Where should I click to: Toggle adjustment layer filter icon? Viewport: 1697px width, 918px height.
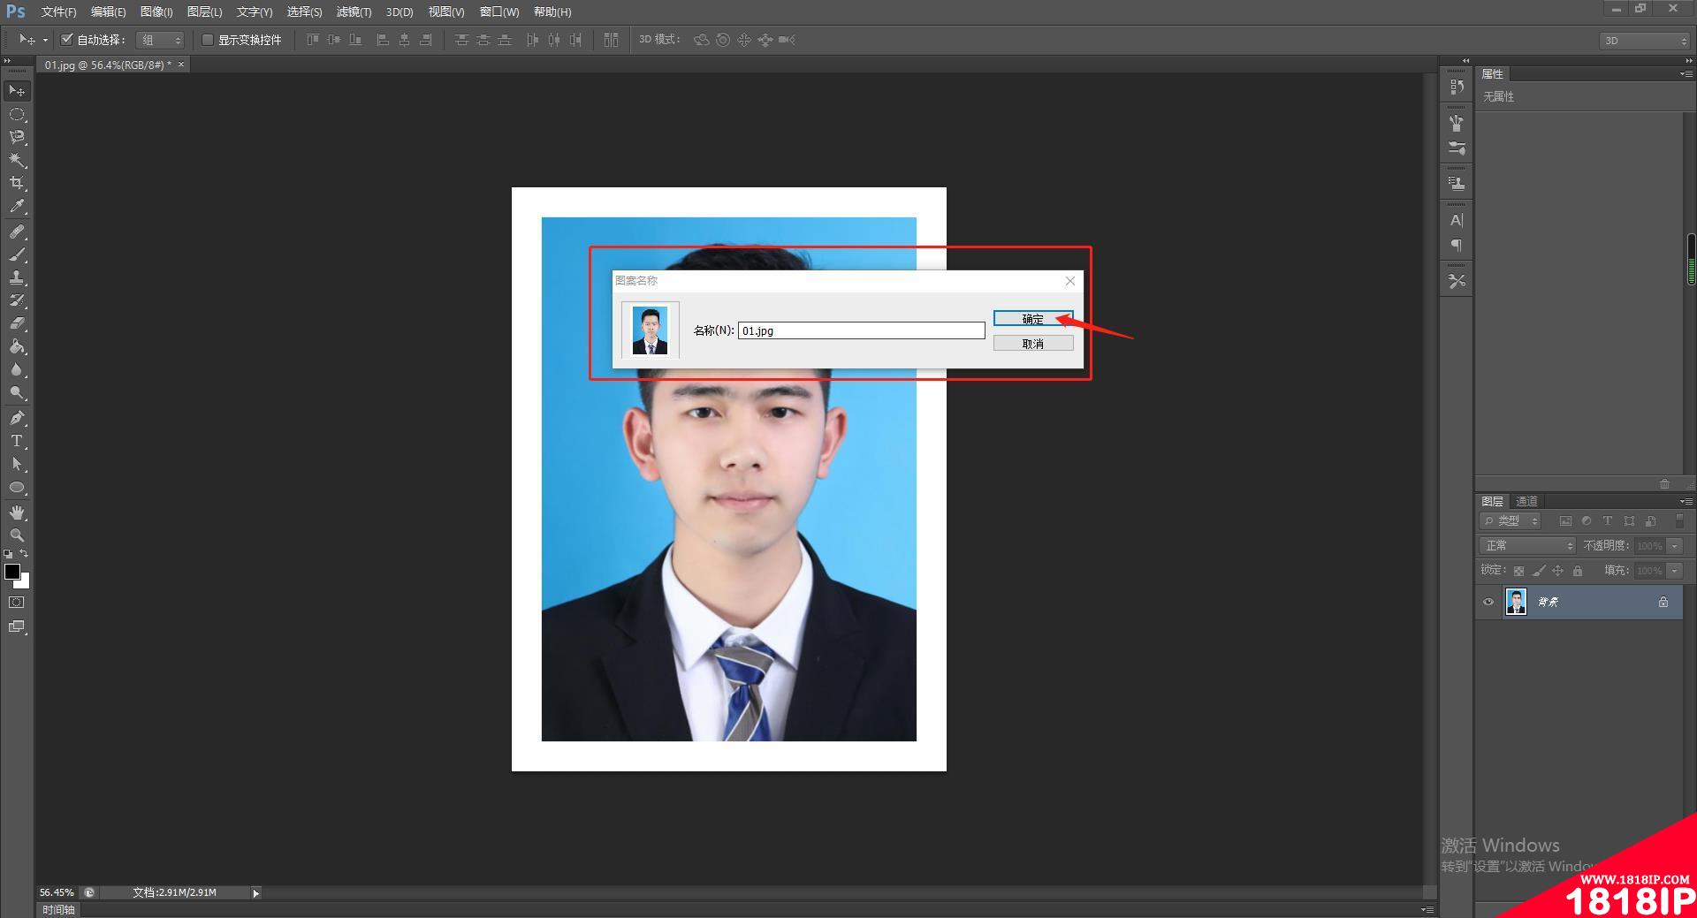click(1587, 521)
